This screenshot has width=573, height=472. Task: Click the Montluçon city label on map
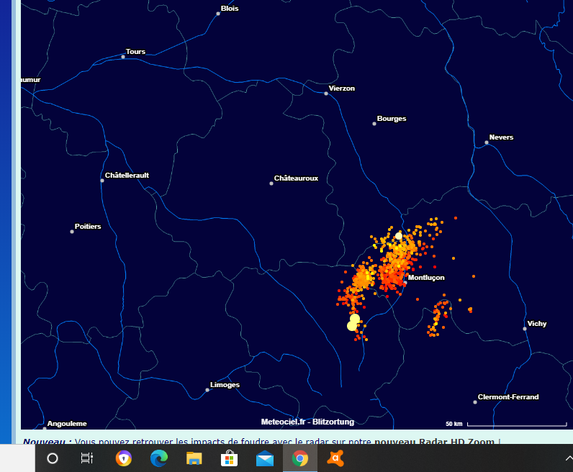[x=426, y=278]
